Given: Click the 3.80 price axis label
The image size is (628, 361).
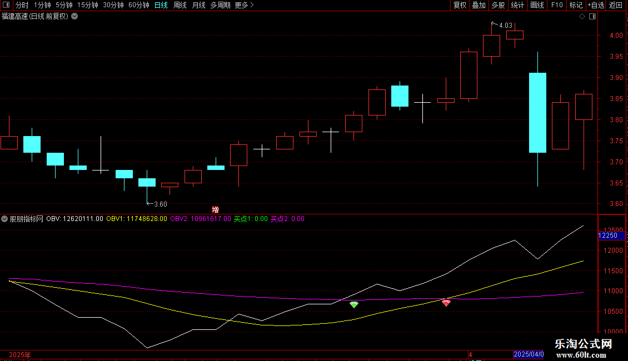Looking at the screenshot, I should point(616,119).
